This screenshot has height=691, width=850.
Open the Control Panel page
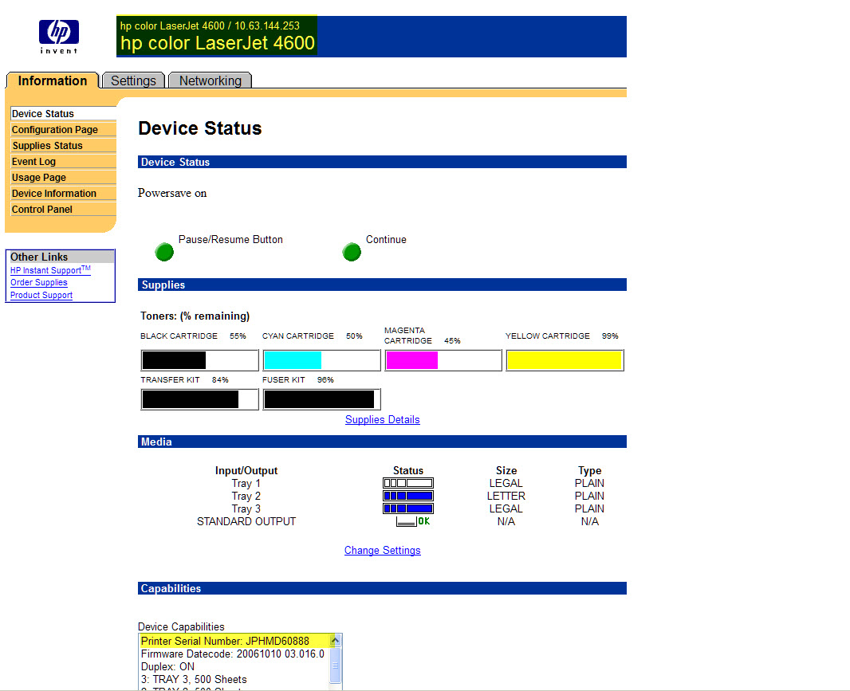(41, 209)
